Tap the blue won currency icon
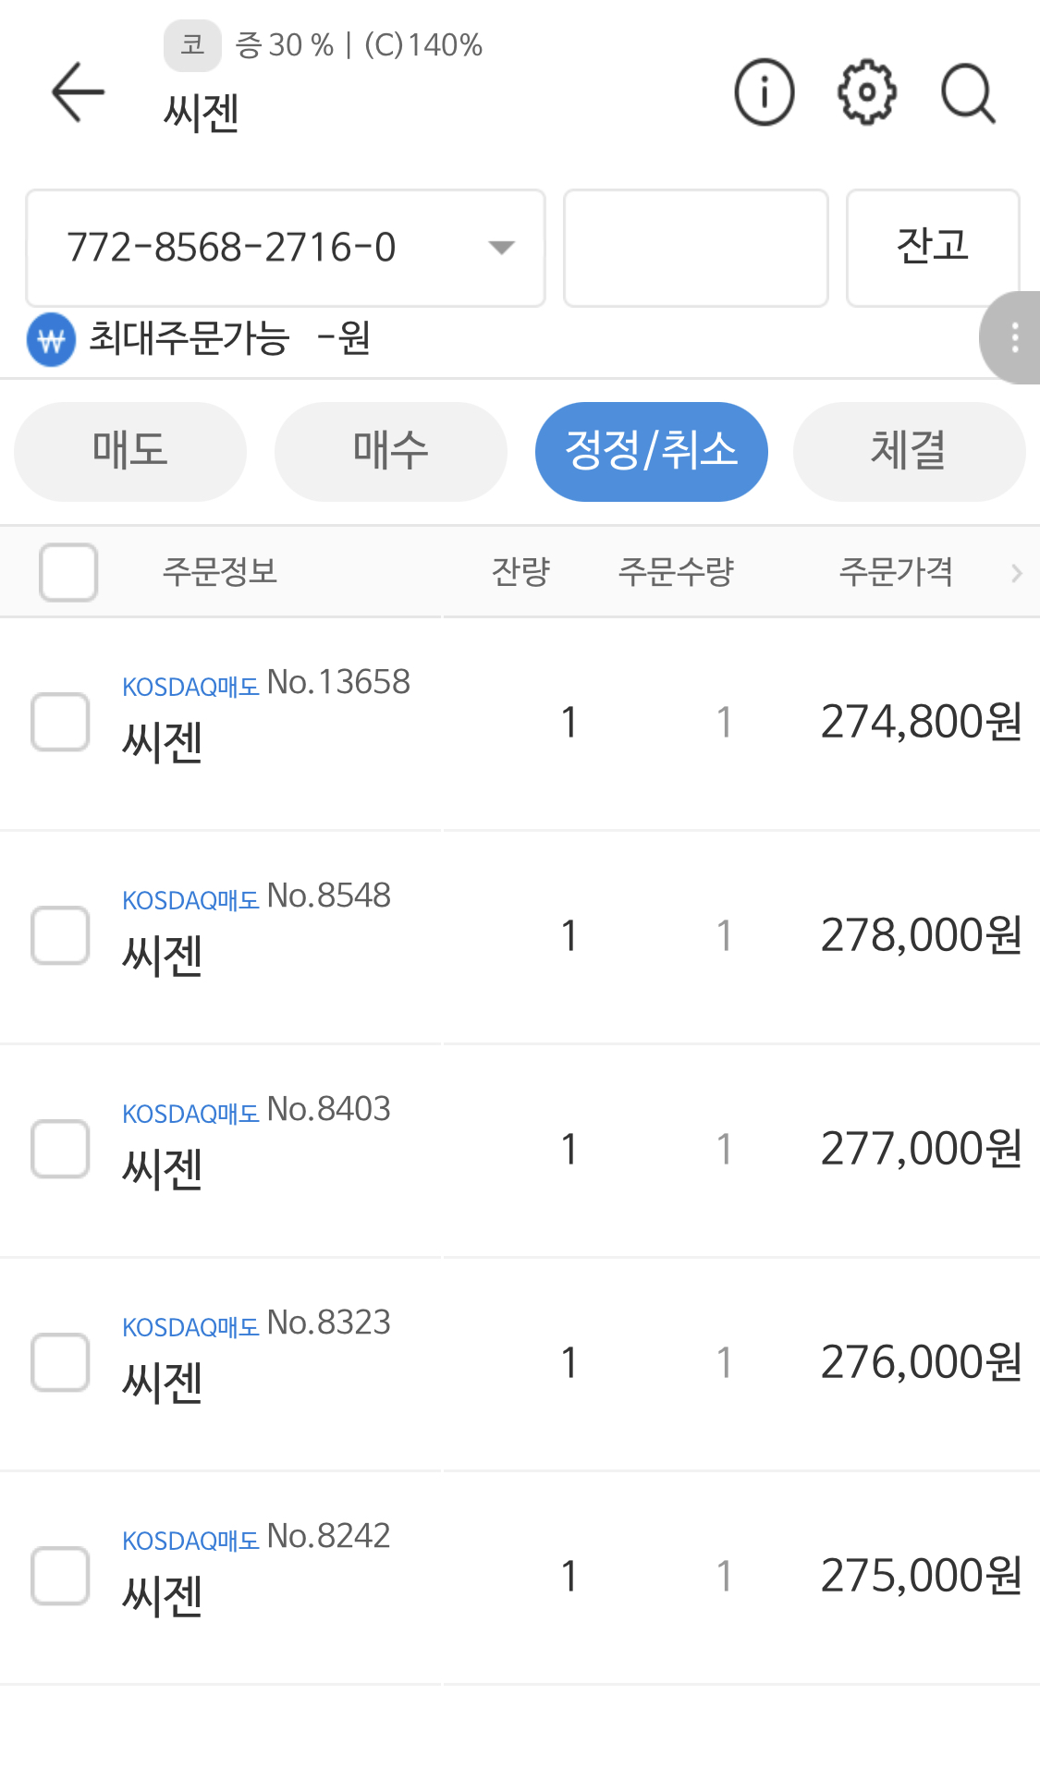1040x1792 pixels. pyautogui.click(x=52, y=340)
